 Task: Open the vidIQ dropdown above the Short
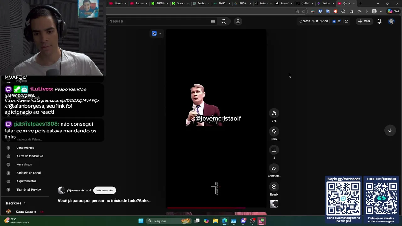(156, 34)
